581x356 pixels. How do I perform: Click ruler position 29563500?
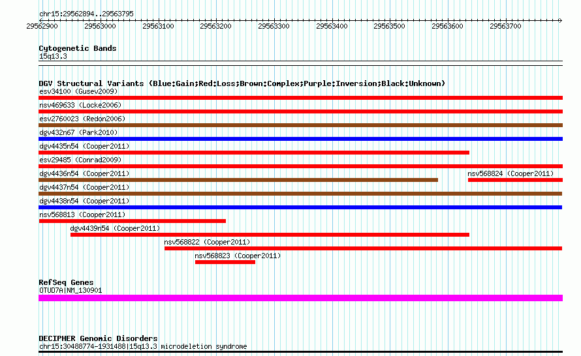(x=390, y=26)
